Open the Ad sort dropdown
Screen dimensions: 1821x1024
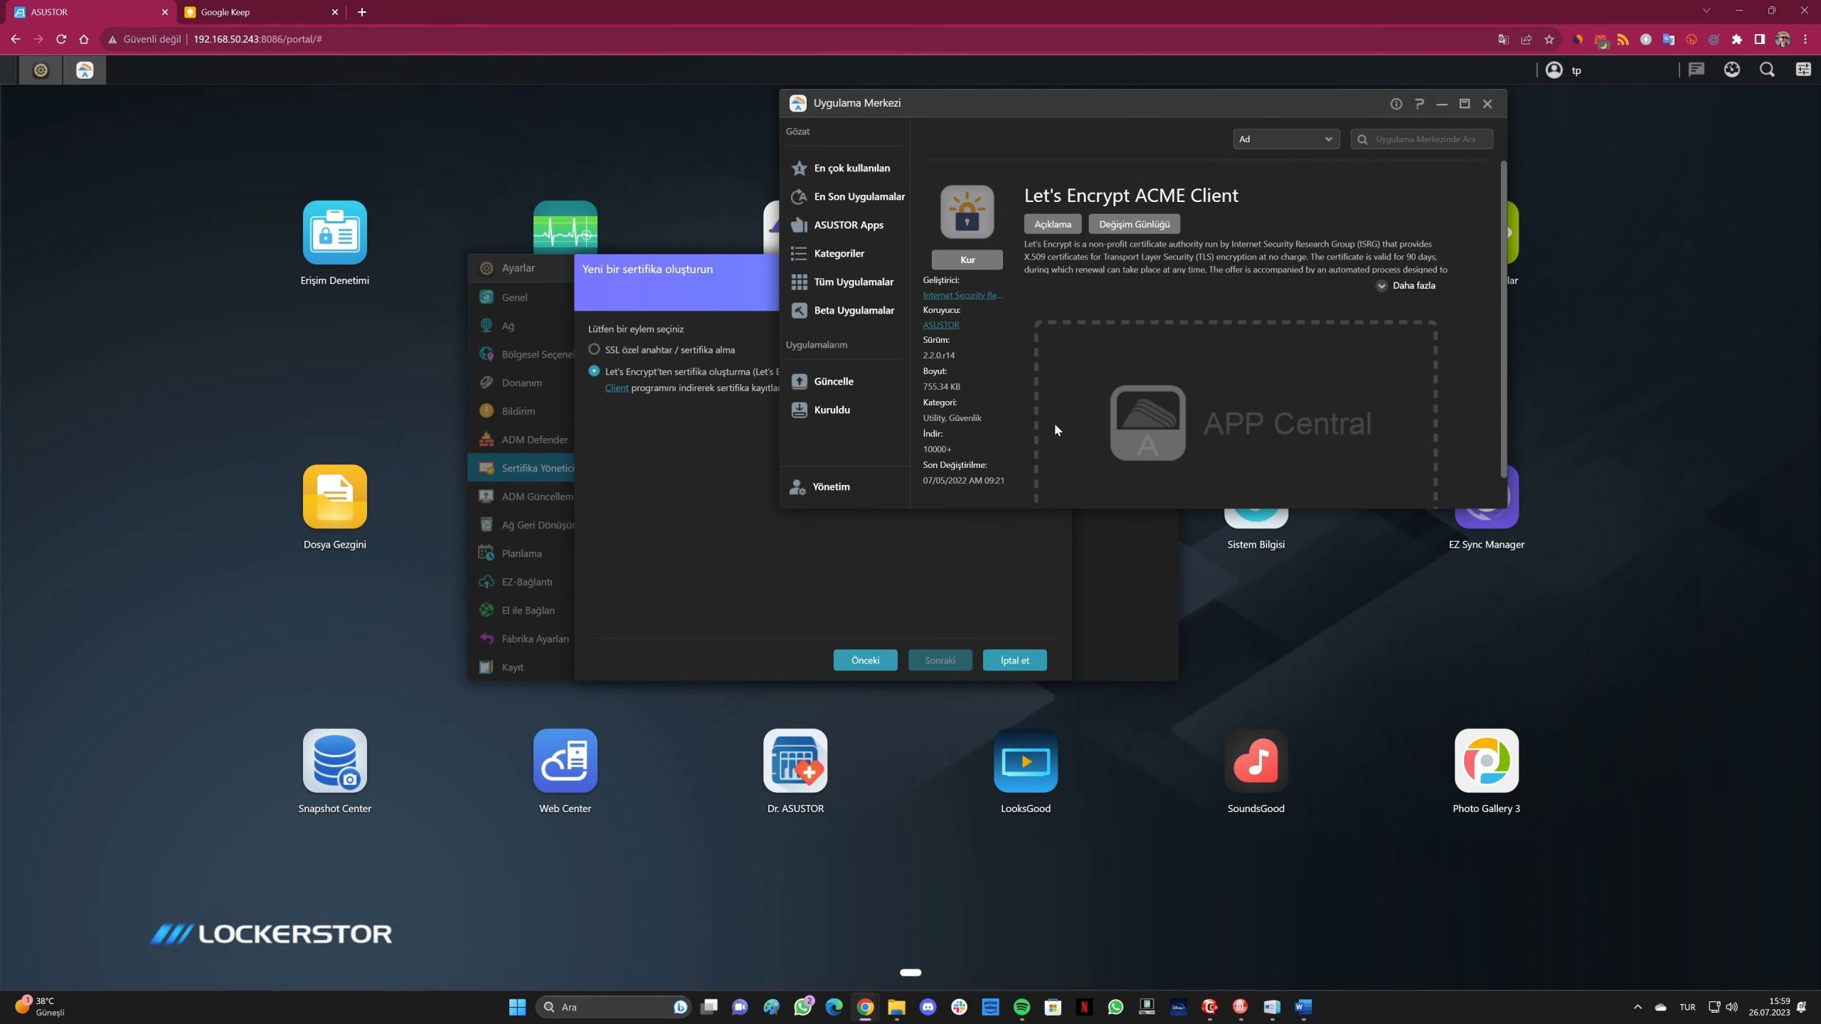[x=1285, y=139]
